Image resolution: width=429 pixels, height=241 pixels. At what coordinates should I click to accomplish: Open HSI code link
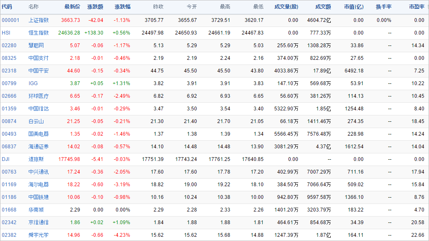tap(6, 33)
